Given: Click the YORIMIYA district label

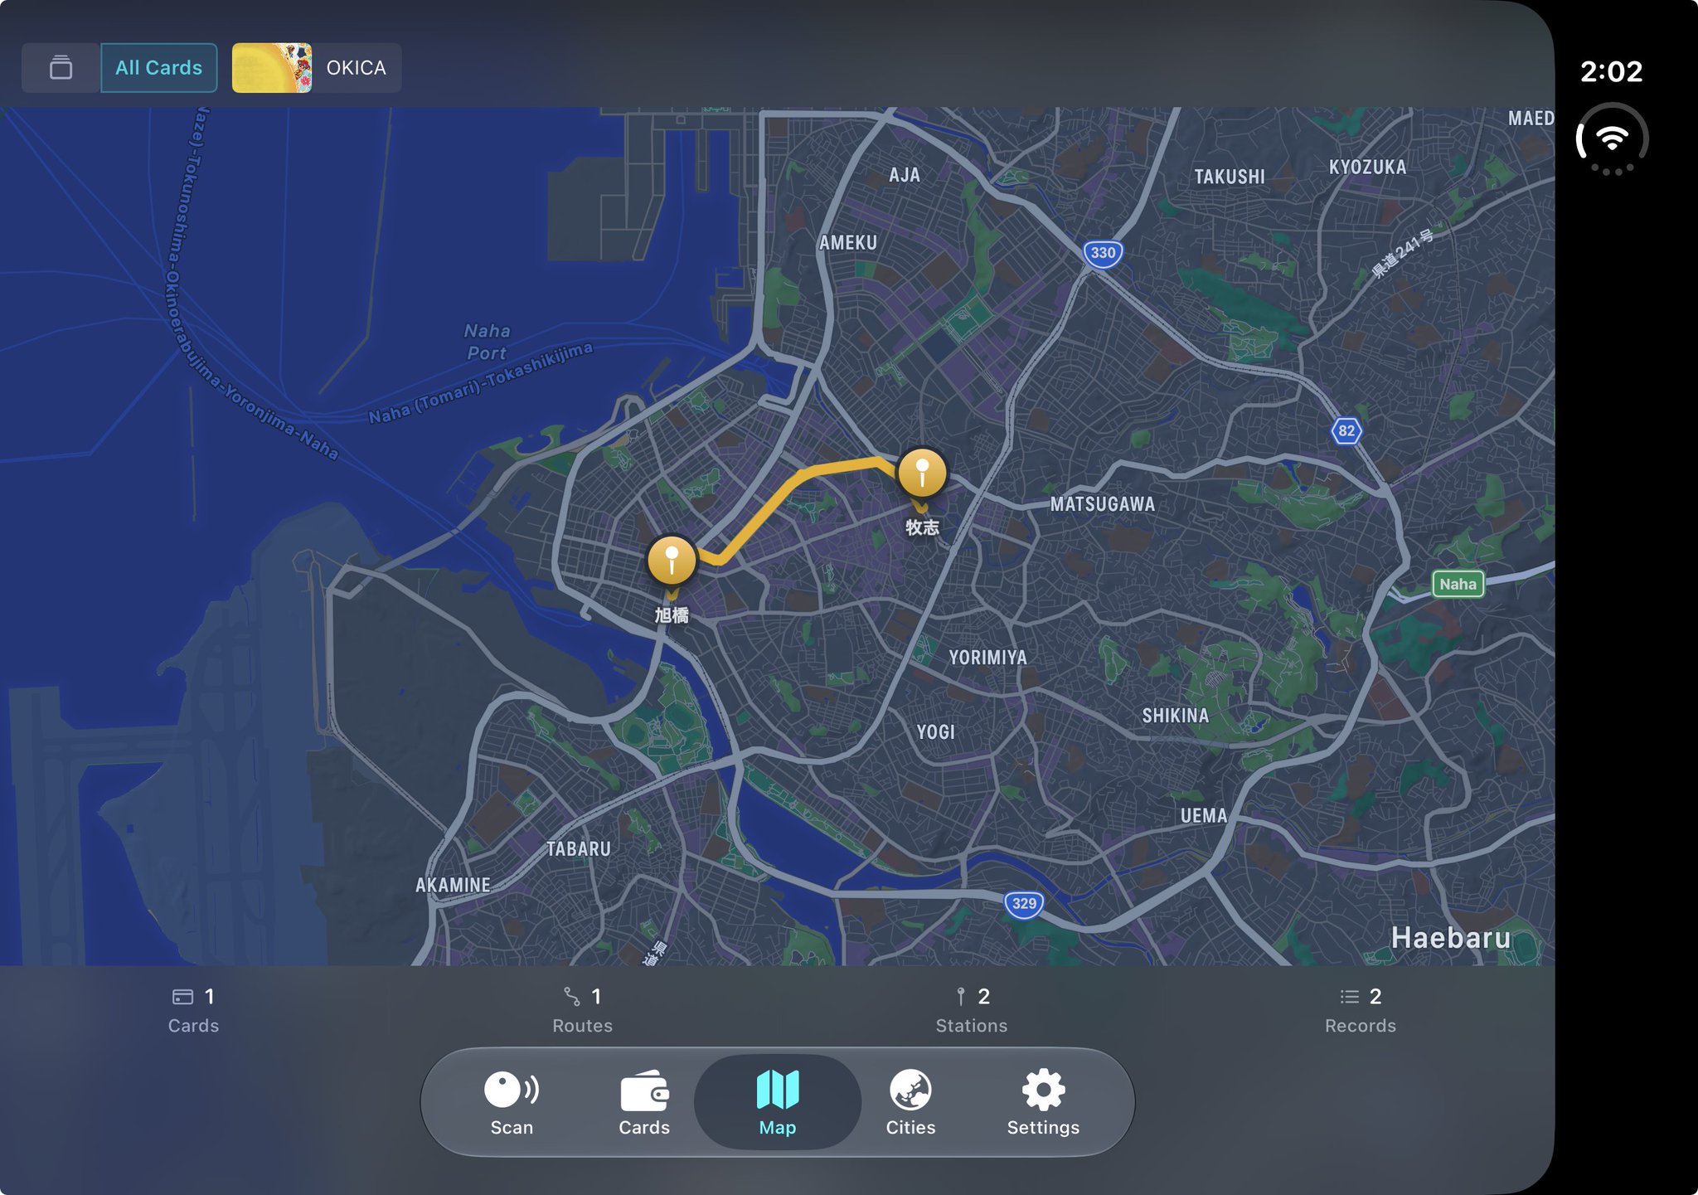Looking at the screenshot, I should [987, 658].
